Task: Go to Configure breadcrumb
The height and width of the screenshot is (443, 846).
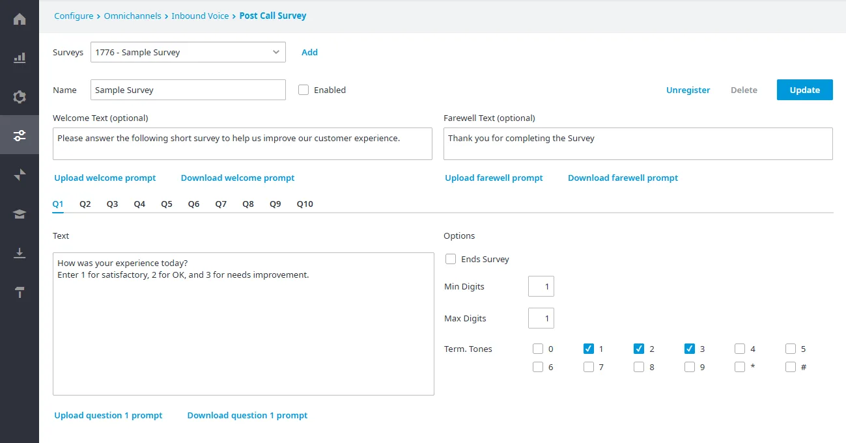Action: tap(74, 16)
